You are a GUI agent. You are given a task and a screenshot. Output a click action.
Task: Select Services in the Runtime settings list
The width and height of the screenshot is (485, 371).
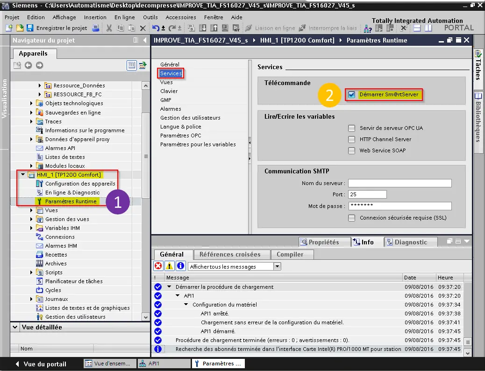coord(171,73)
